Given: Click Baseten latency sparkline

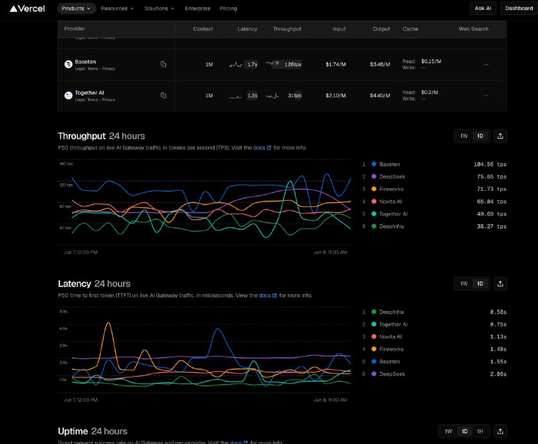Looking at the screenshot, I should (235, 64).
